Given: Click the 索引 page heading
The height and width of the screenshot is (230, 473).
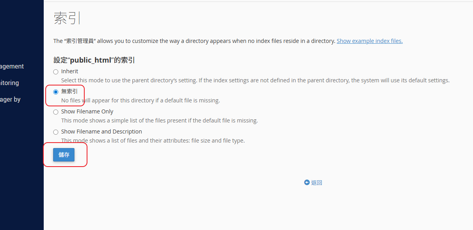Looking at the screenshot, I should (65, 18).
